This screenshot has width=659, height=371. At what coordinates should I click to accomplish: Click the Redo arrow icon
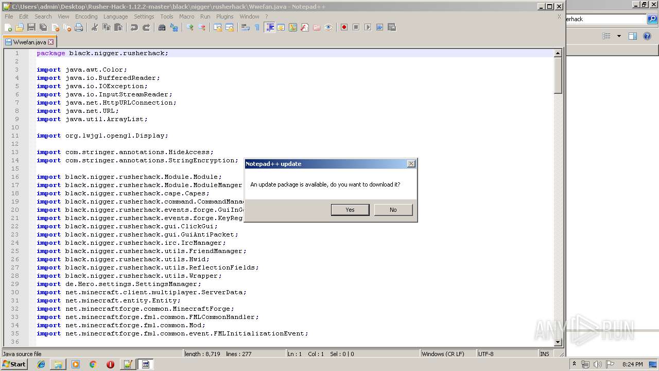[146, 27]
